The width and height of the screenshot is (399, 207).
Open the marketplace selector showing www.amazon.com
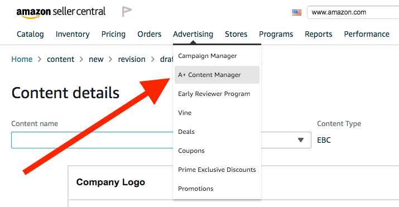coord(353,12)
